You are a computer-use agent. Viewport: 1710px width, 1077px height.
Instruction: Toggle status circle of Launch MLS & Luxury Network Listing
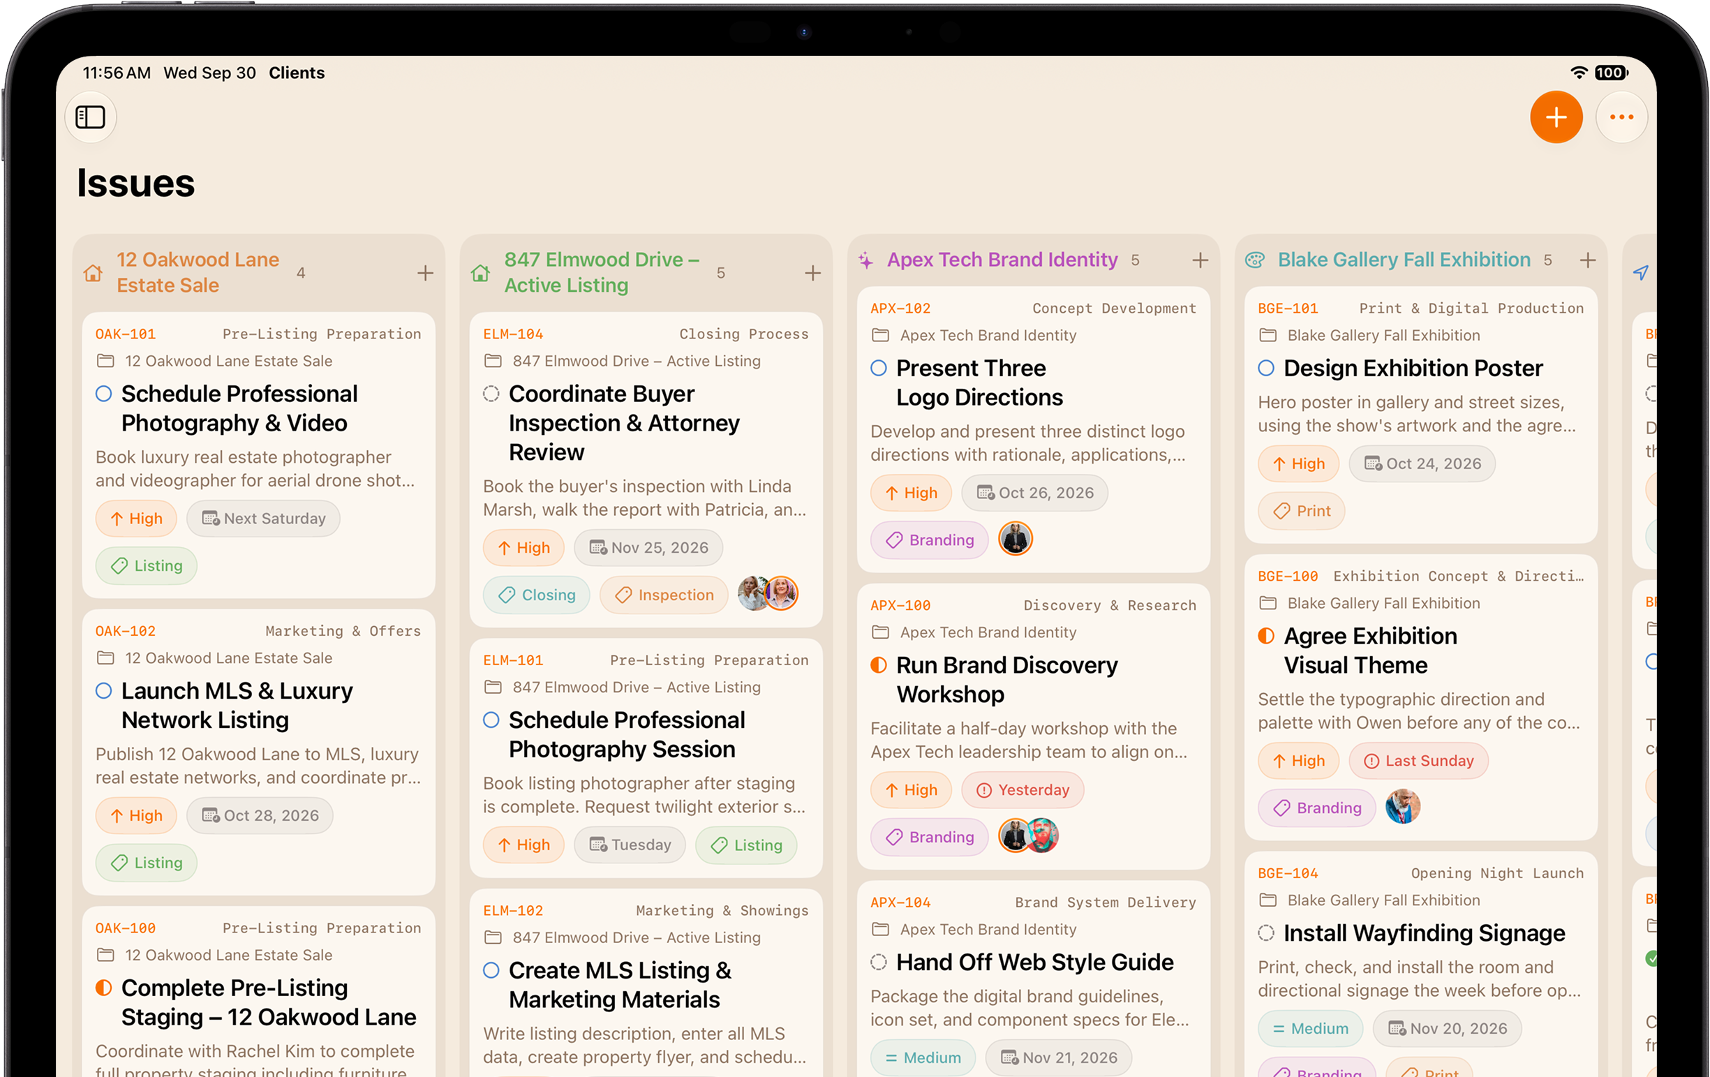[104, 691]
